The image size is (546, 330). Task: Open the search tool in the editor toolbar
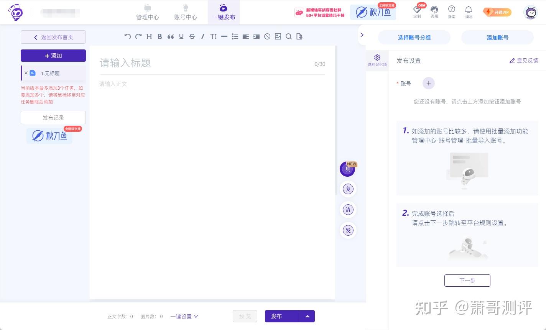[289, 36]
